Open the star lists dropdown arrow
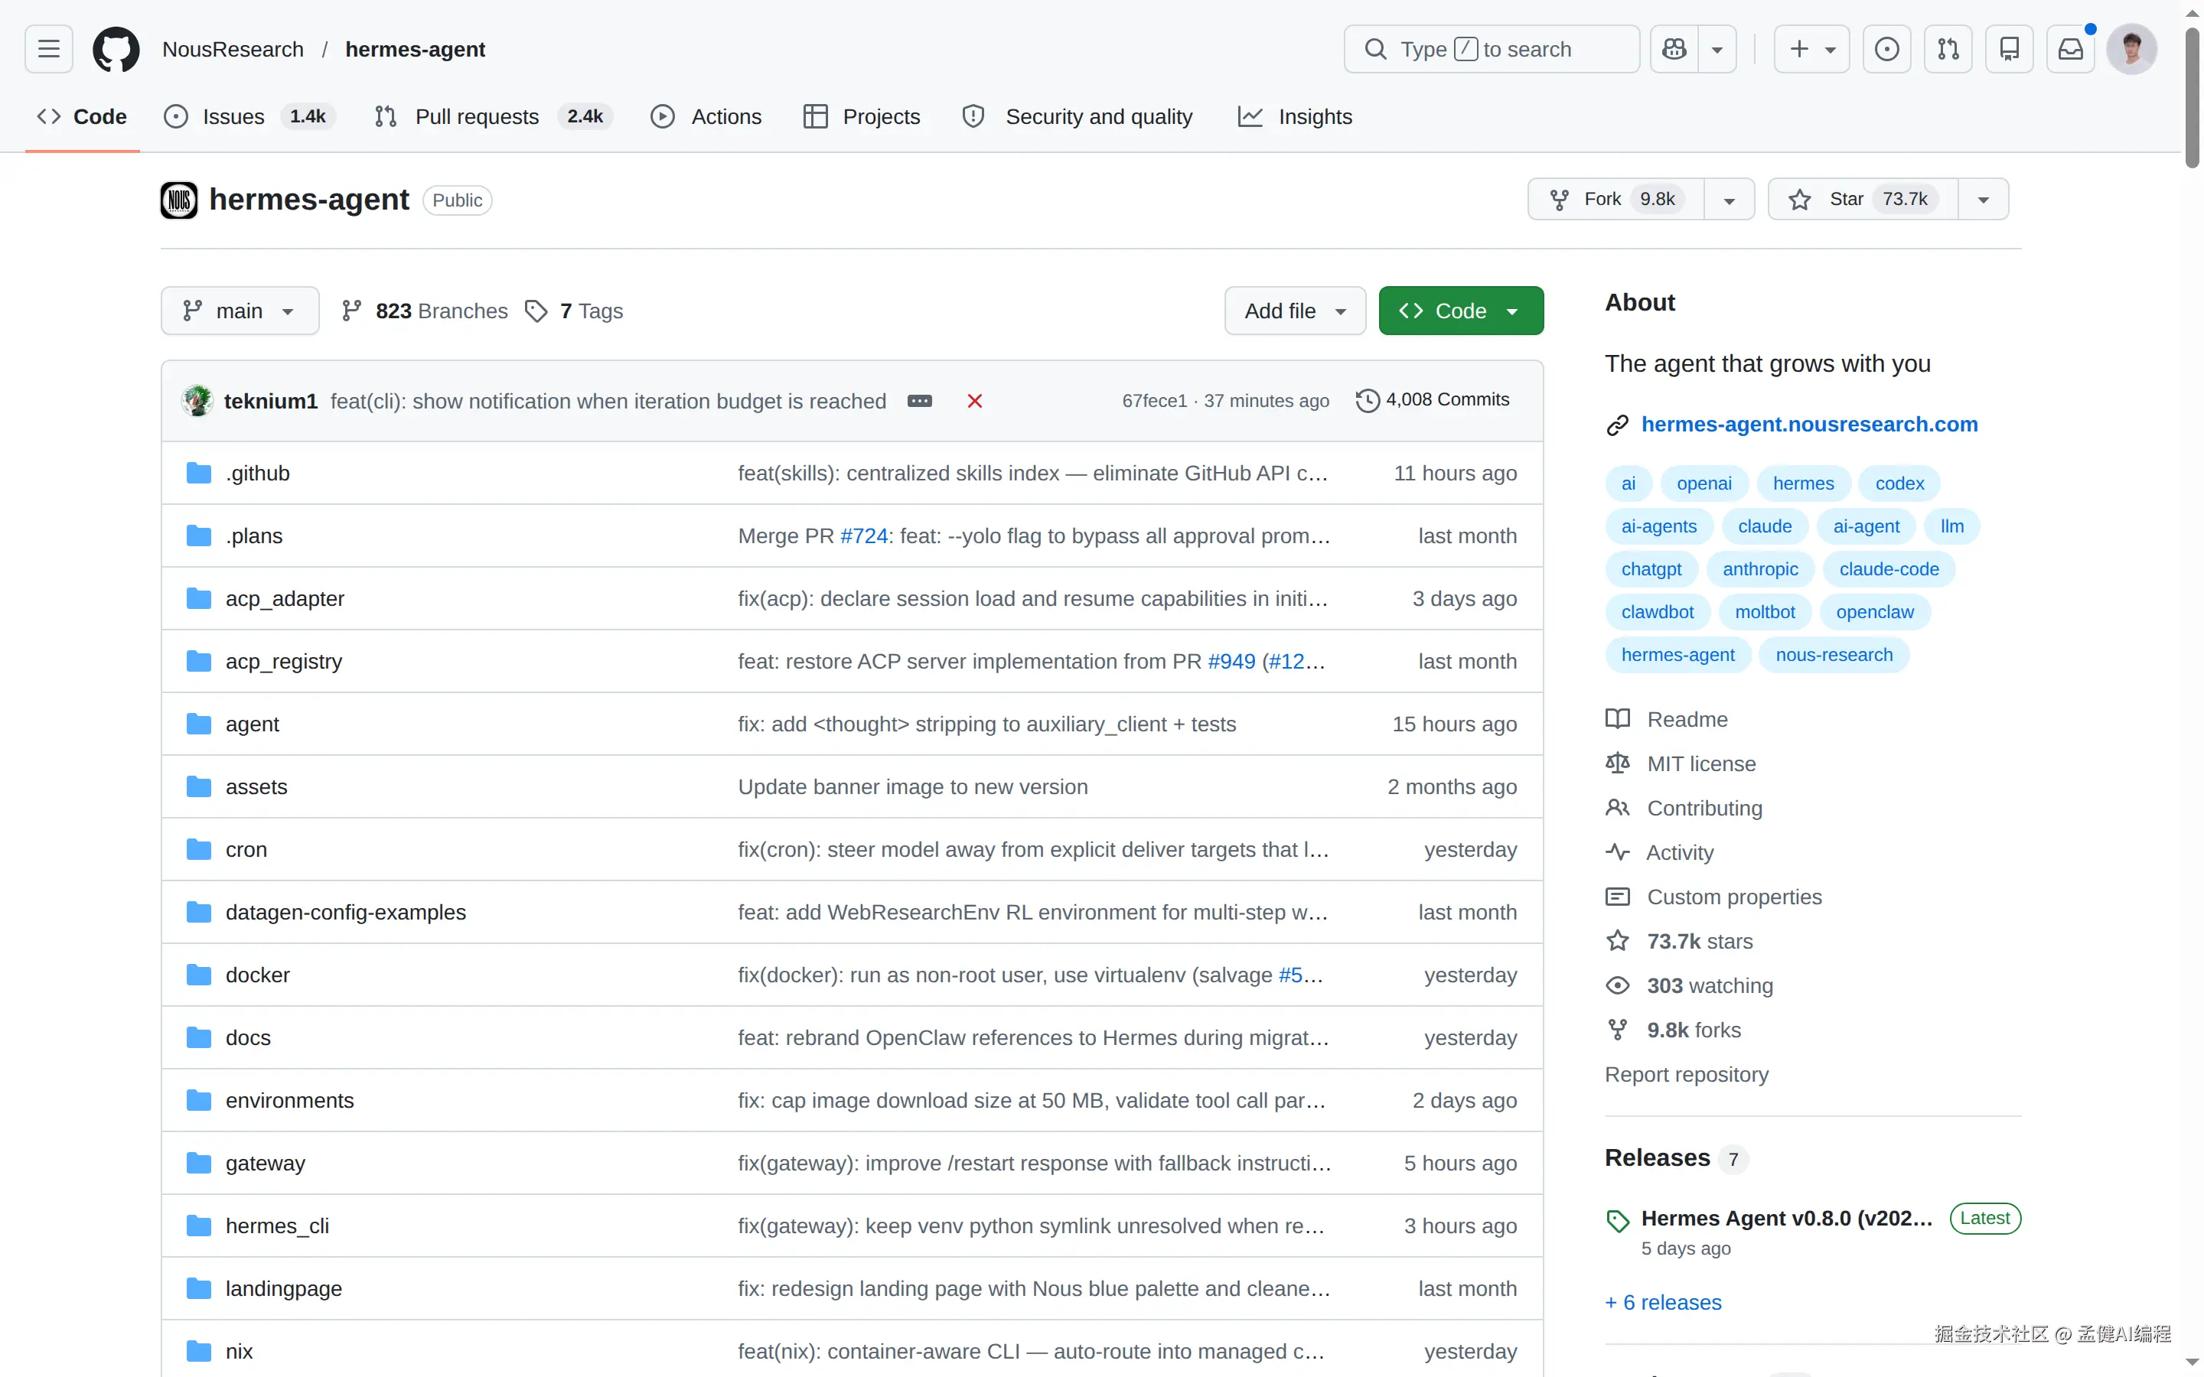The width and height of the screenshot is (2204, 1377). point(1983,200)
